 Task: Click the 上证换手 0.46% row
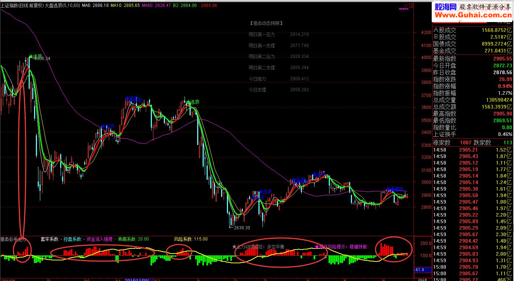[473, 134]
